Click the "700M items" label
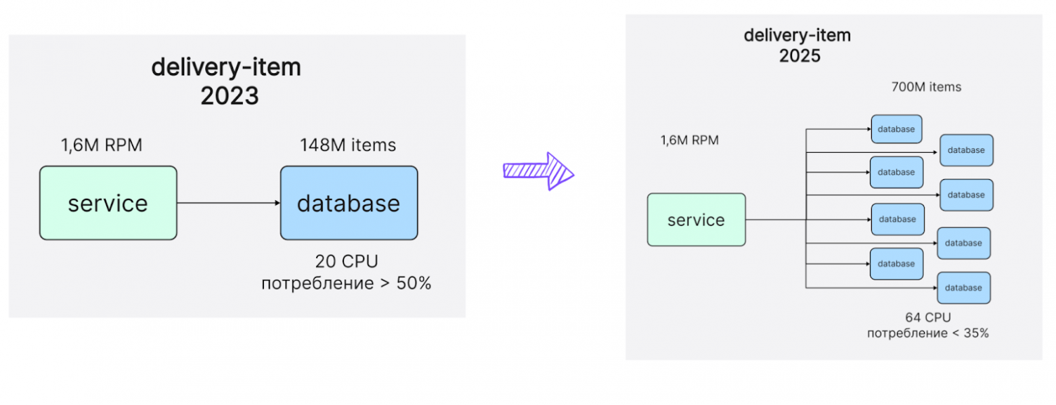The height and width of the screenshot is (405, 1056). [926, 87]
